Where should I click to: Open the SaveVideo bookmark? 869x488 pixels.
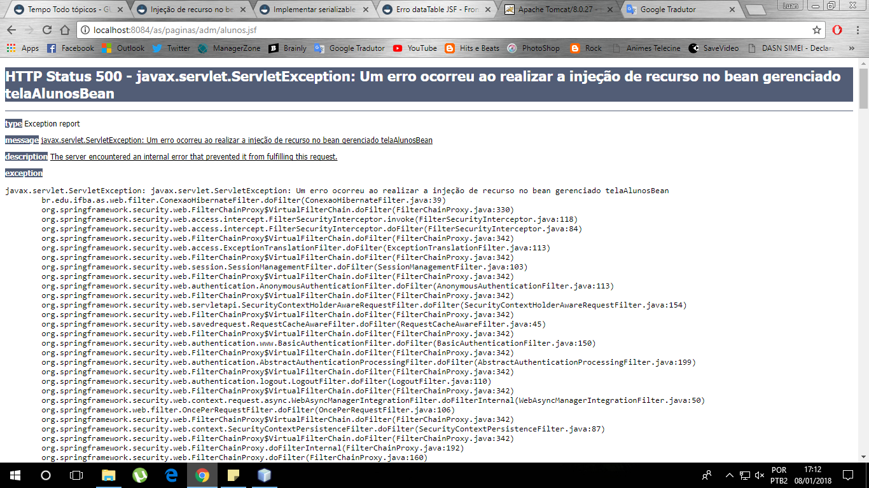tap(714, 48)
